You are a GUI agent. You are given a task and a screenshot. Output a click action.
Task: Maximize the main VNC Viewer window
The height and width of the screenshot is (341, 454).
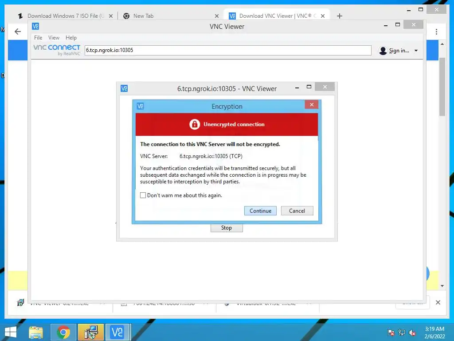(398, 25)
